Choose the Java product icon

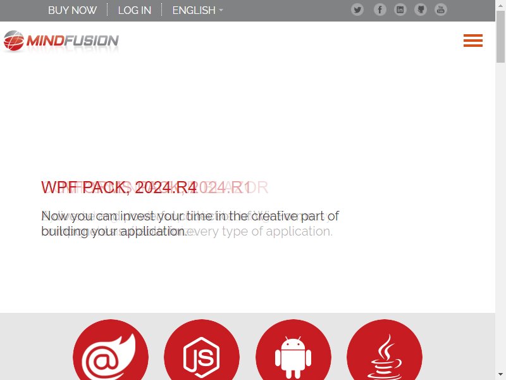point(385,350)
